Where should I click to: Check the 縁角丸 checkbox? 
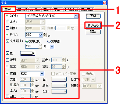pyautogui.click(x=84, y=74)
